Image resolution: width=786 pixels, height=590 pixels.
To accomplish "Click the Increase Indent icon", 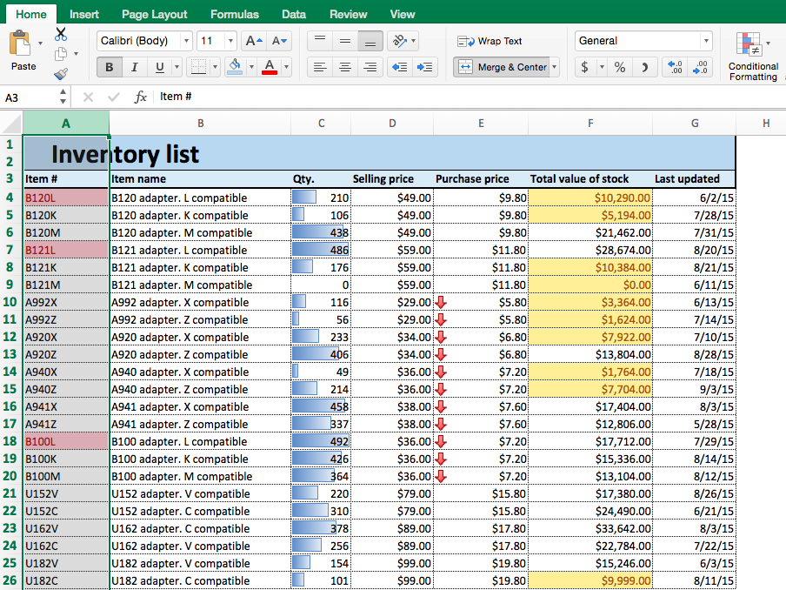I will (424, 67).
